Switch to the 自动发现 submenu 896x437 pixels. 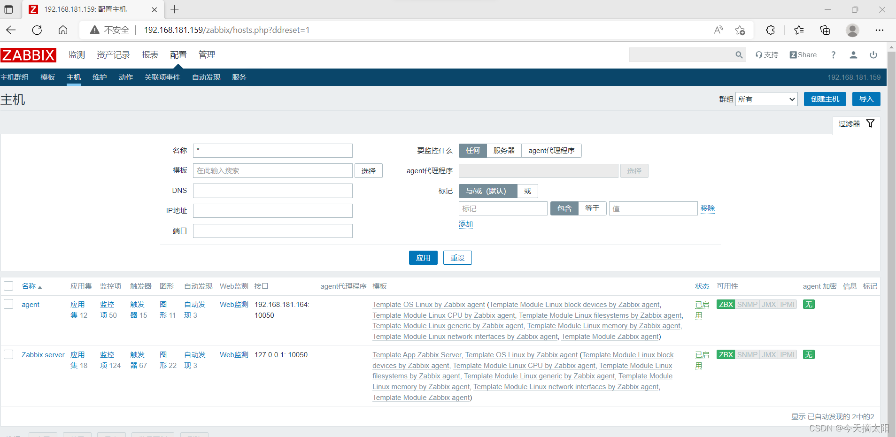(206, 77)
